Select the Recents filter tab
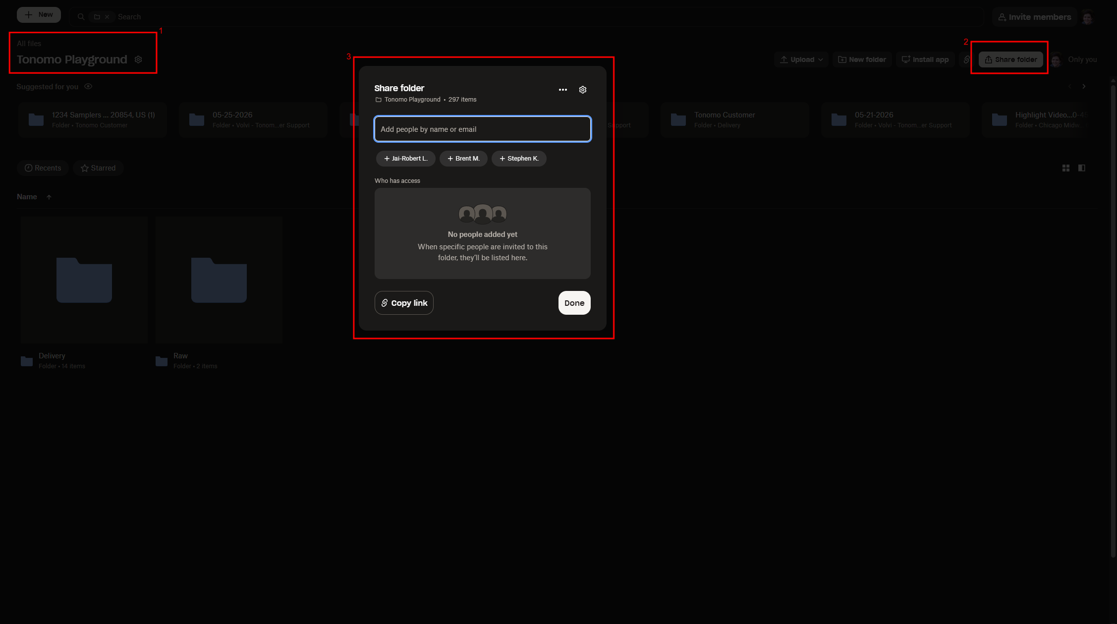The image size is (1117, 624). coord(43,168)
